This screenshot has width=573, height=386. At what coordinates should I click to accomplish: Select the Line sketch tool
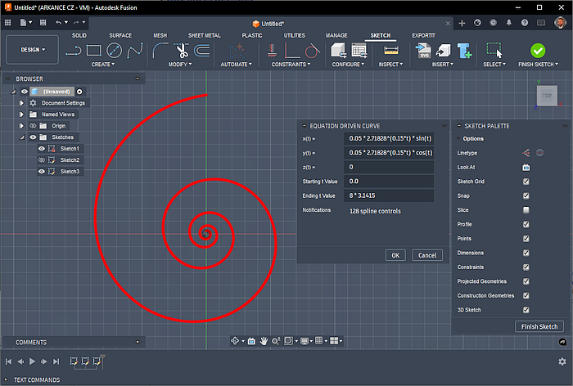click(x=74, y=51)
